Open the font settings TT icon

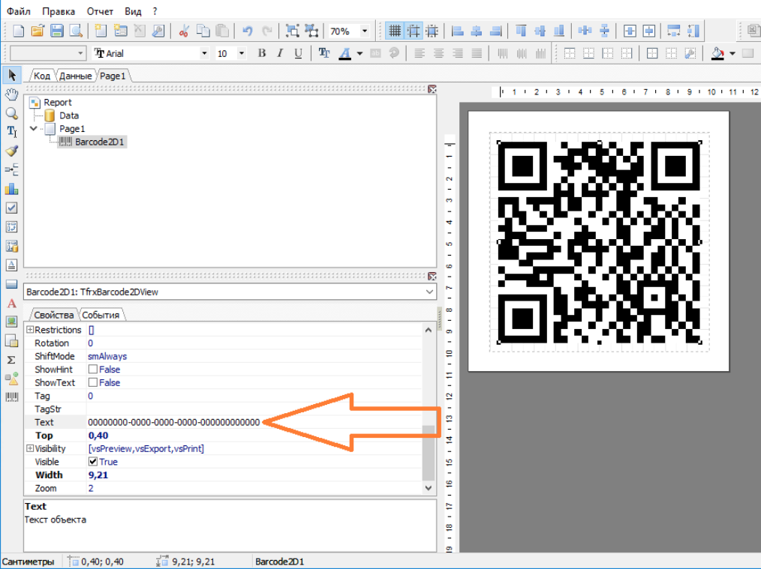323,53
